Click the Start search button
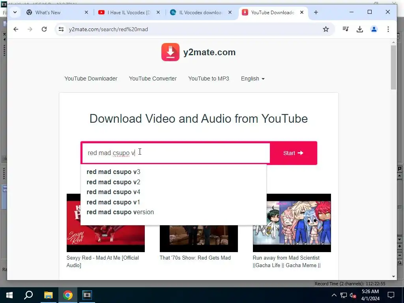The width and height of the screenshot is (404, 303). (293, 153)
